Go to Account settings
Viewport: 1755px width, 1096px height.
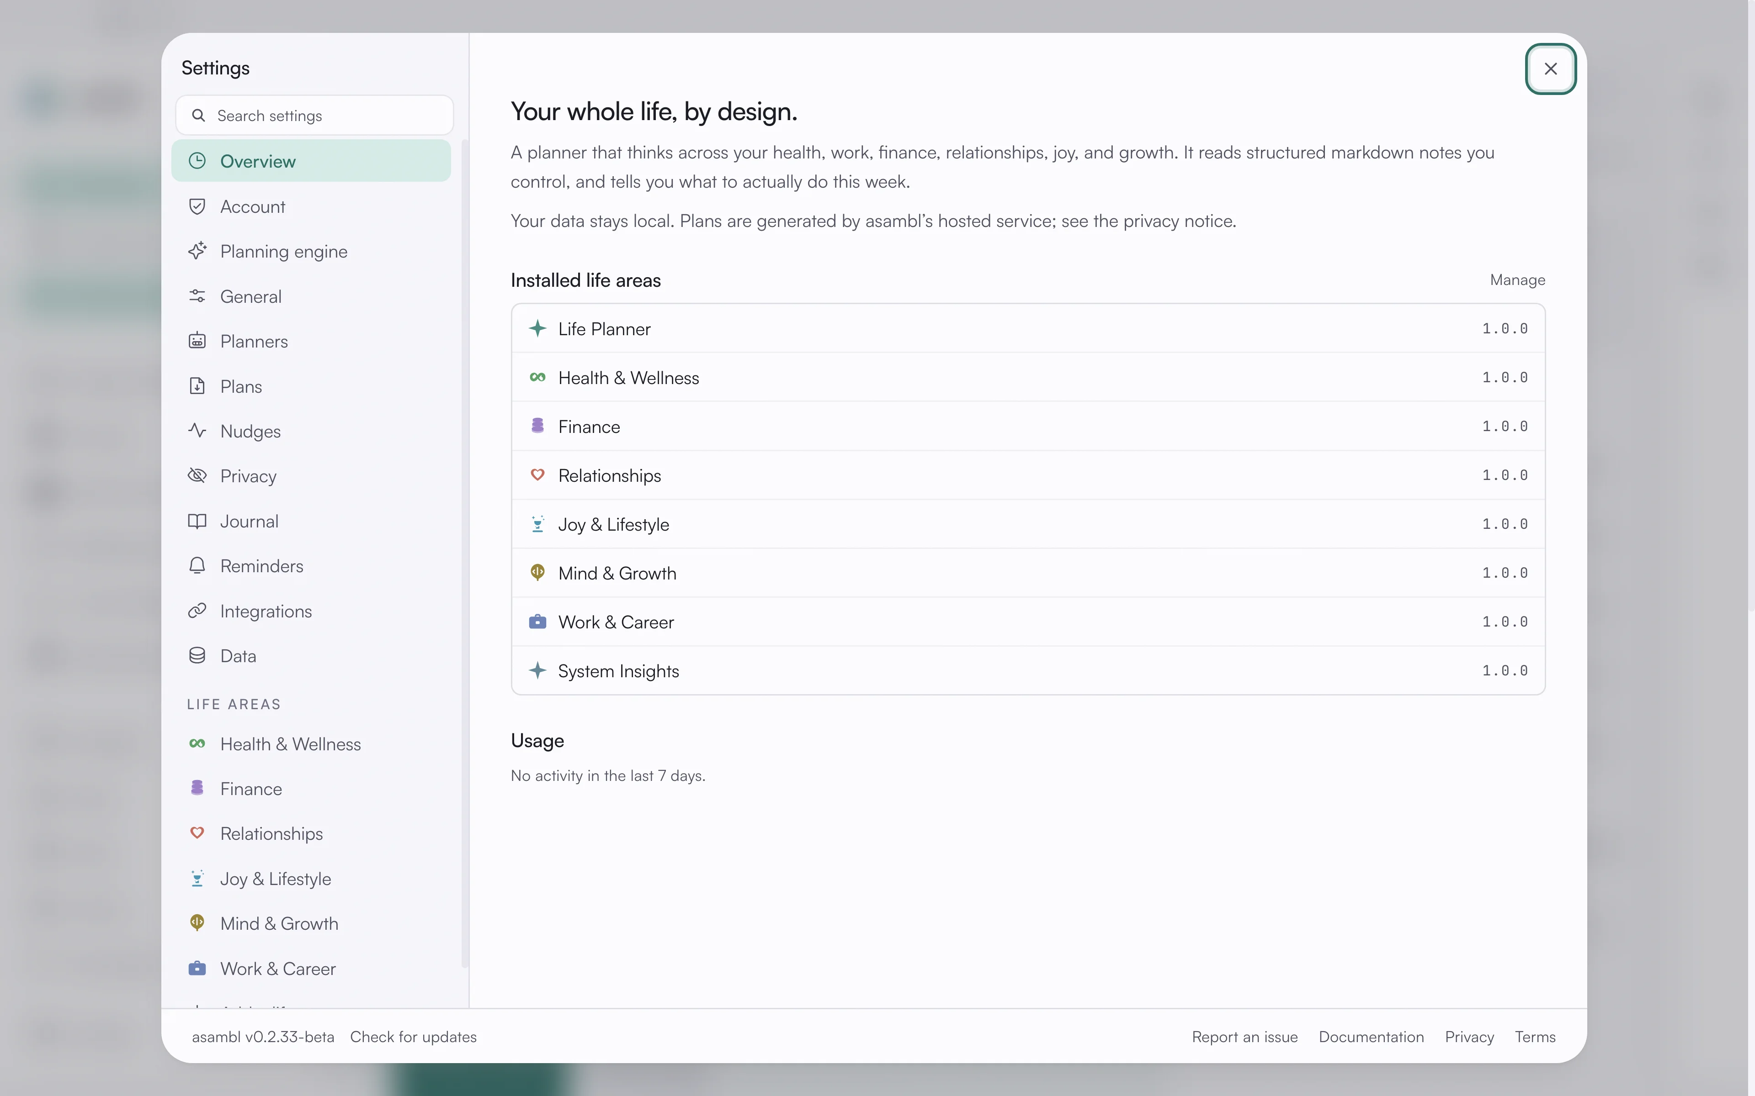click(x=311, y=206)
